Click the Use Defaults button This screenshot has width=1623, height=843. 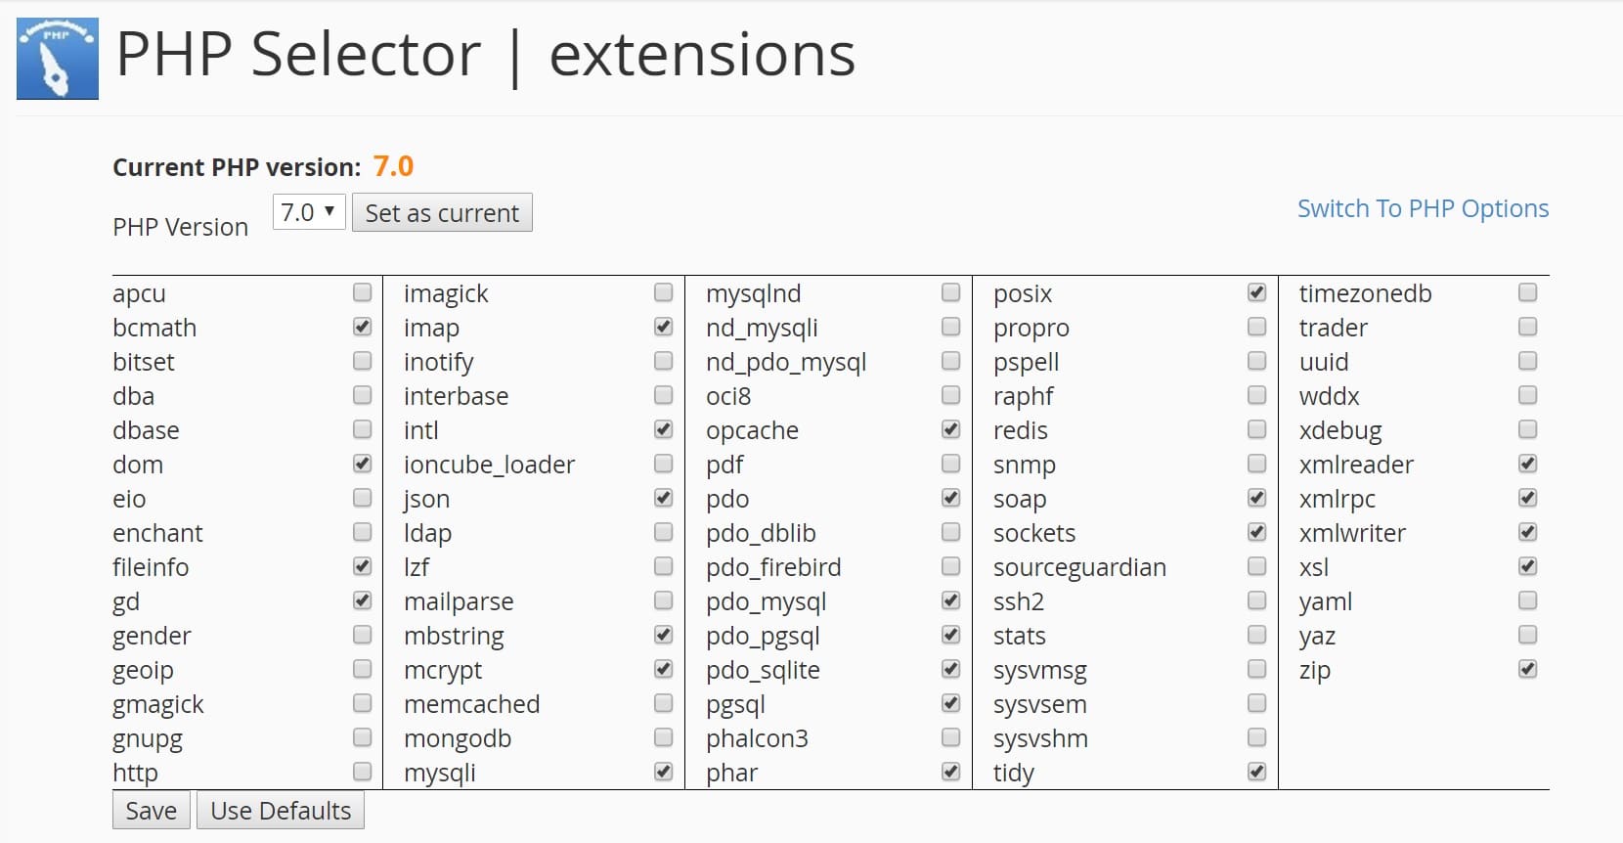[x=280, y=810]
